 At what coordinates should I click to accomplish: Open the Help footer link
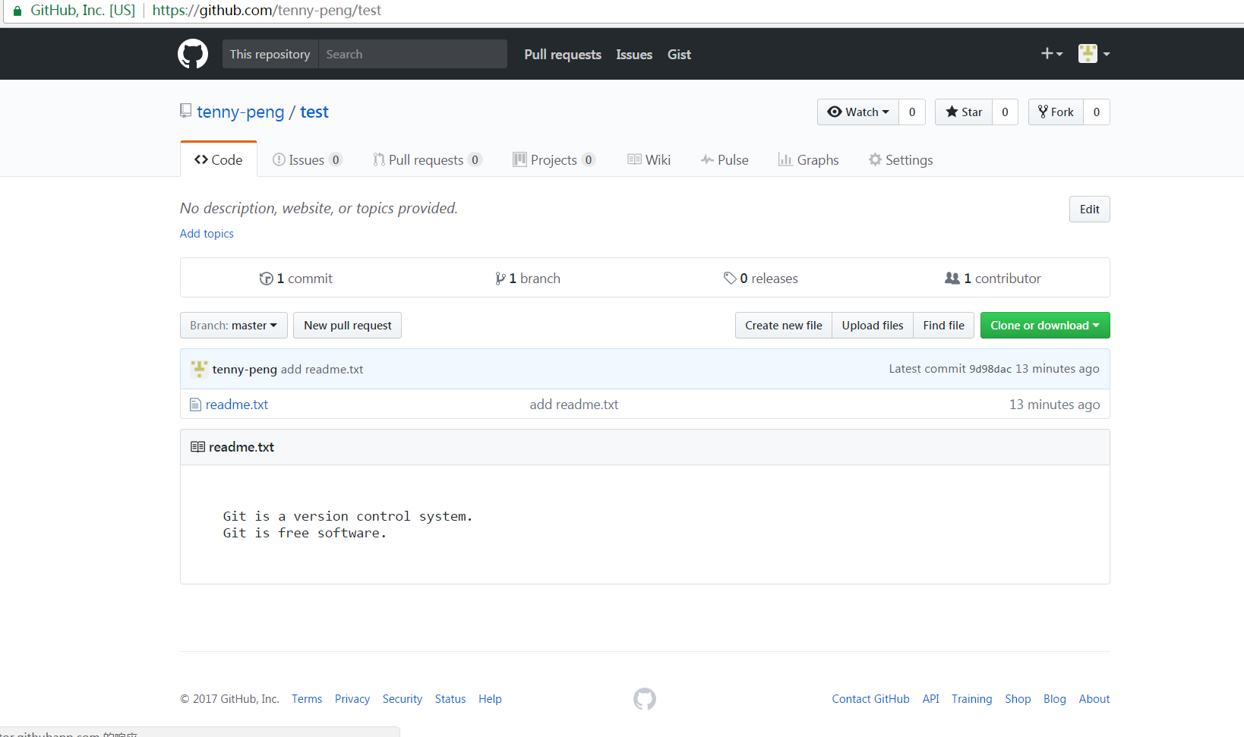[x=490, y=699]
